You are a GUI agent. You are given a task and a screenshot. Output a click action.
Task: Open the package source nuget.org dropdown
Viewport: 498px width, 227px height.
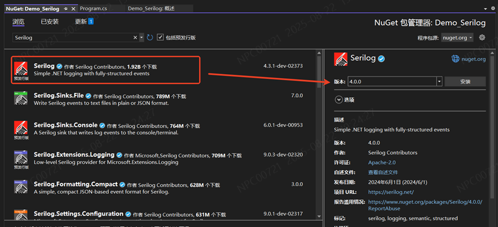click(x=457, y=38)
